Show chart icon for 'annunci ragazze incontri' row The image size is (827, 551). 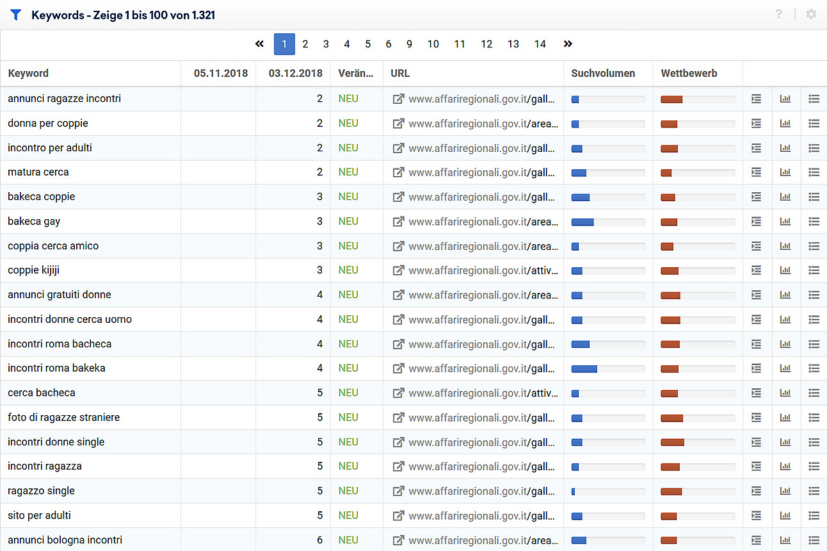tap(785, 99)
